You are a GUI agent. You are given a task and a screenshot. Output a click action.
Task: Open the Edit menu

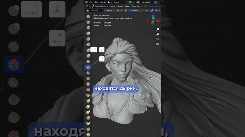96,2
